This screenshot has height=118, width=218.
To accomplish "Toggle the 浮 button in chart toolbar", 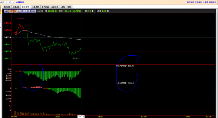I will (x=22, y=11).
